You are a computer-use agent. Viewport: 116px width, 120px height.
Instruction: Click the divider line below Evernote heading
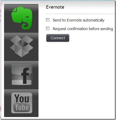click(x=80, y=14)
